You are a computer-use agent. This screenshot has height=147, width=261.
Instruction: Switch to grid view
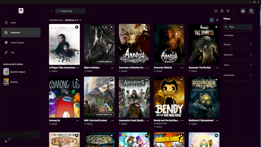click(212, 20)
